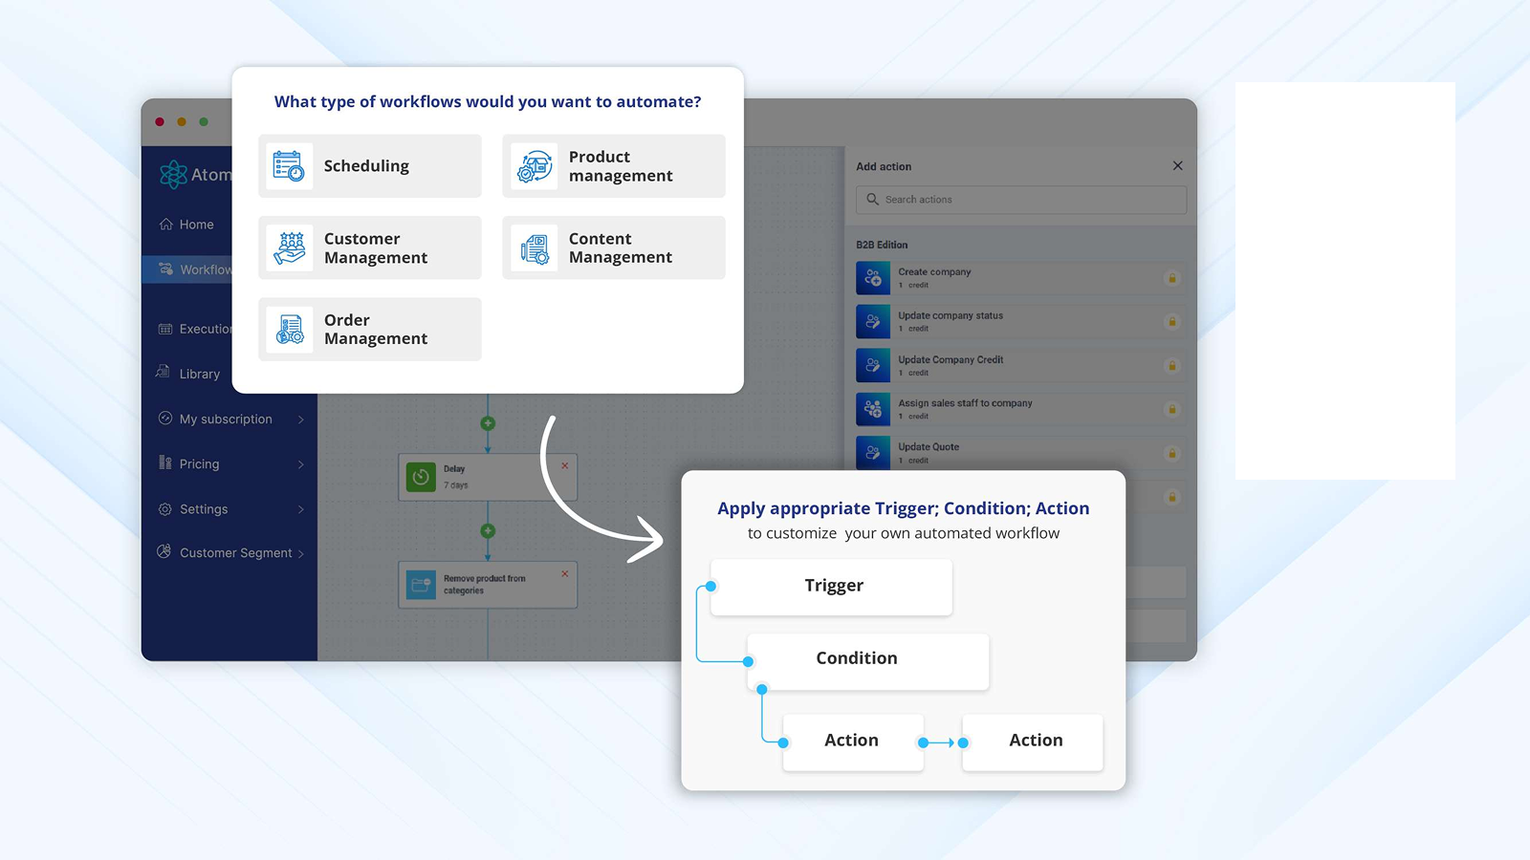
Task: Open the Home sidebar item
Action: 196,225
